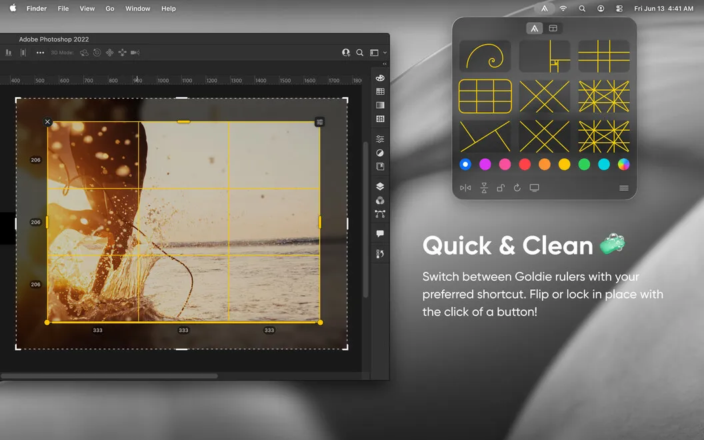Click the 3D orbit camera icon
704x440 pixels.
pyautogui.click(x=84, y=53)
